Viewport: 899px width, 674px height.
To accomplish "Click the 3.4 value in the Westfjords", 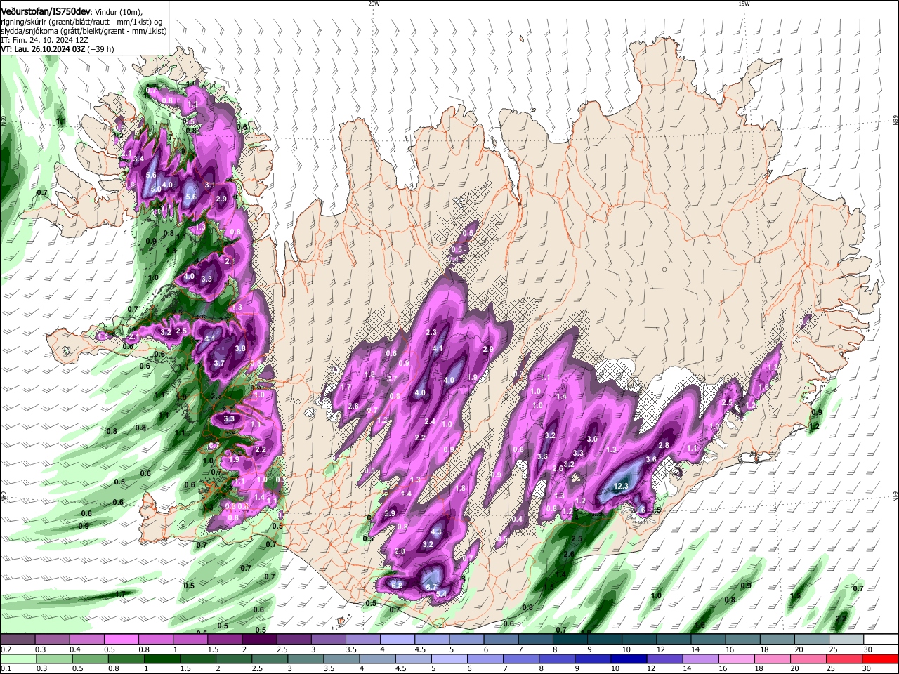I will 139,159.
